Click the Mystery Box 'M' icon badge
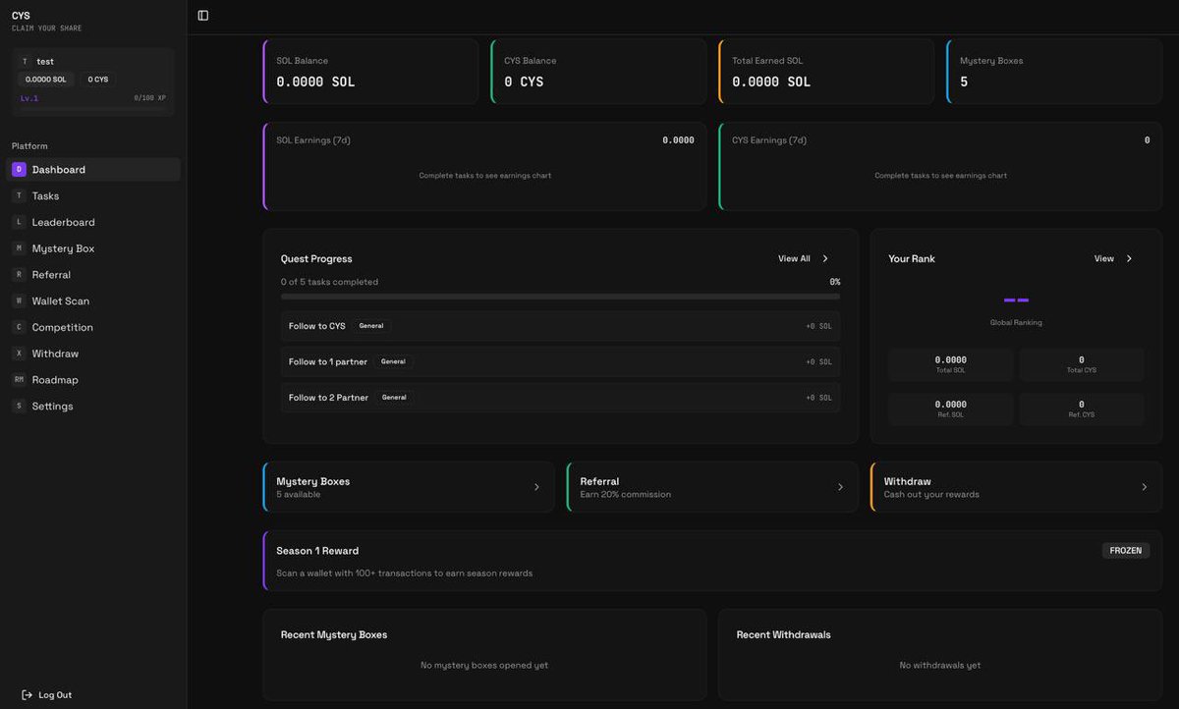Screen dimensions: 1179x709 [19, 248]
